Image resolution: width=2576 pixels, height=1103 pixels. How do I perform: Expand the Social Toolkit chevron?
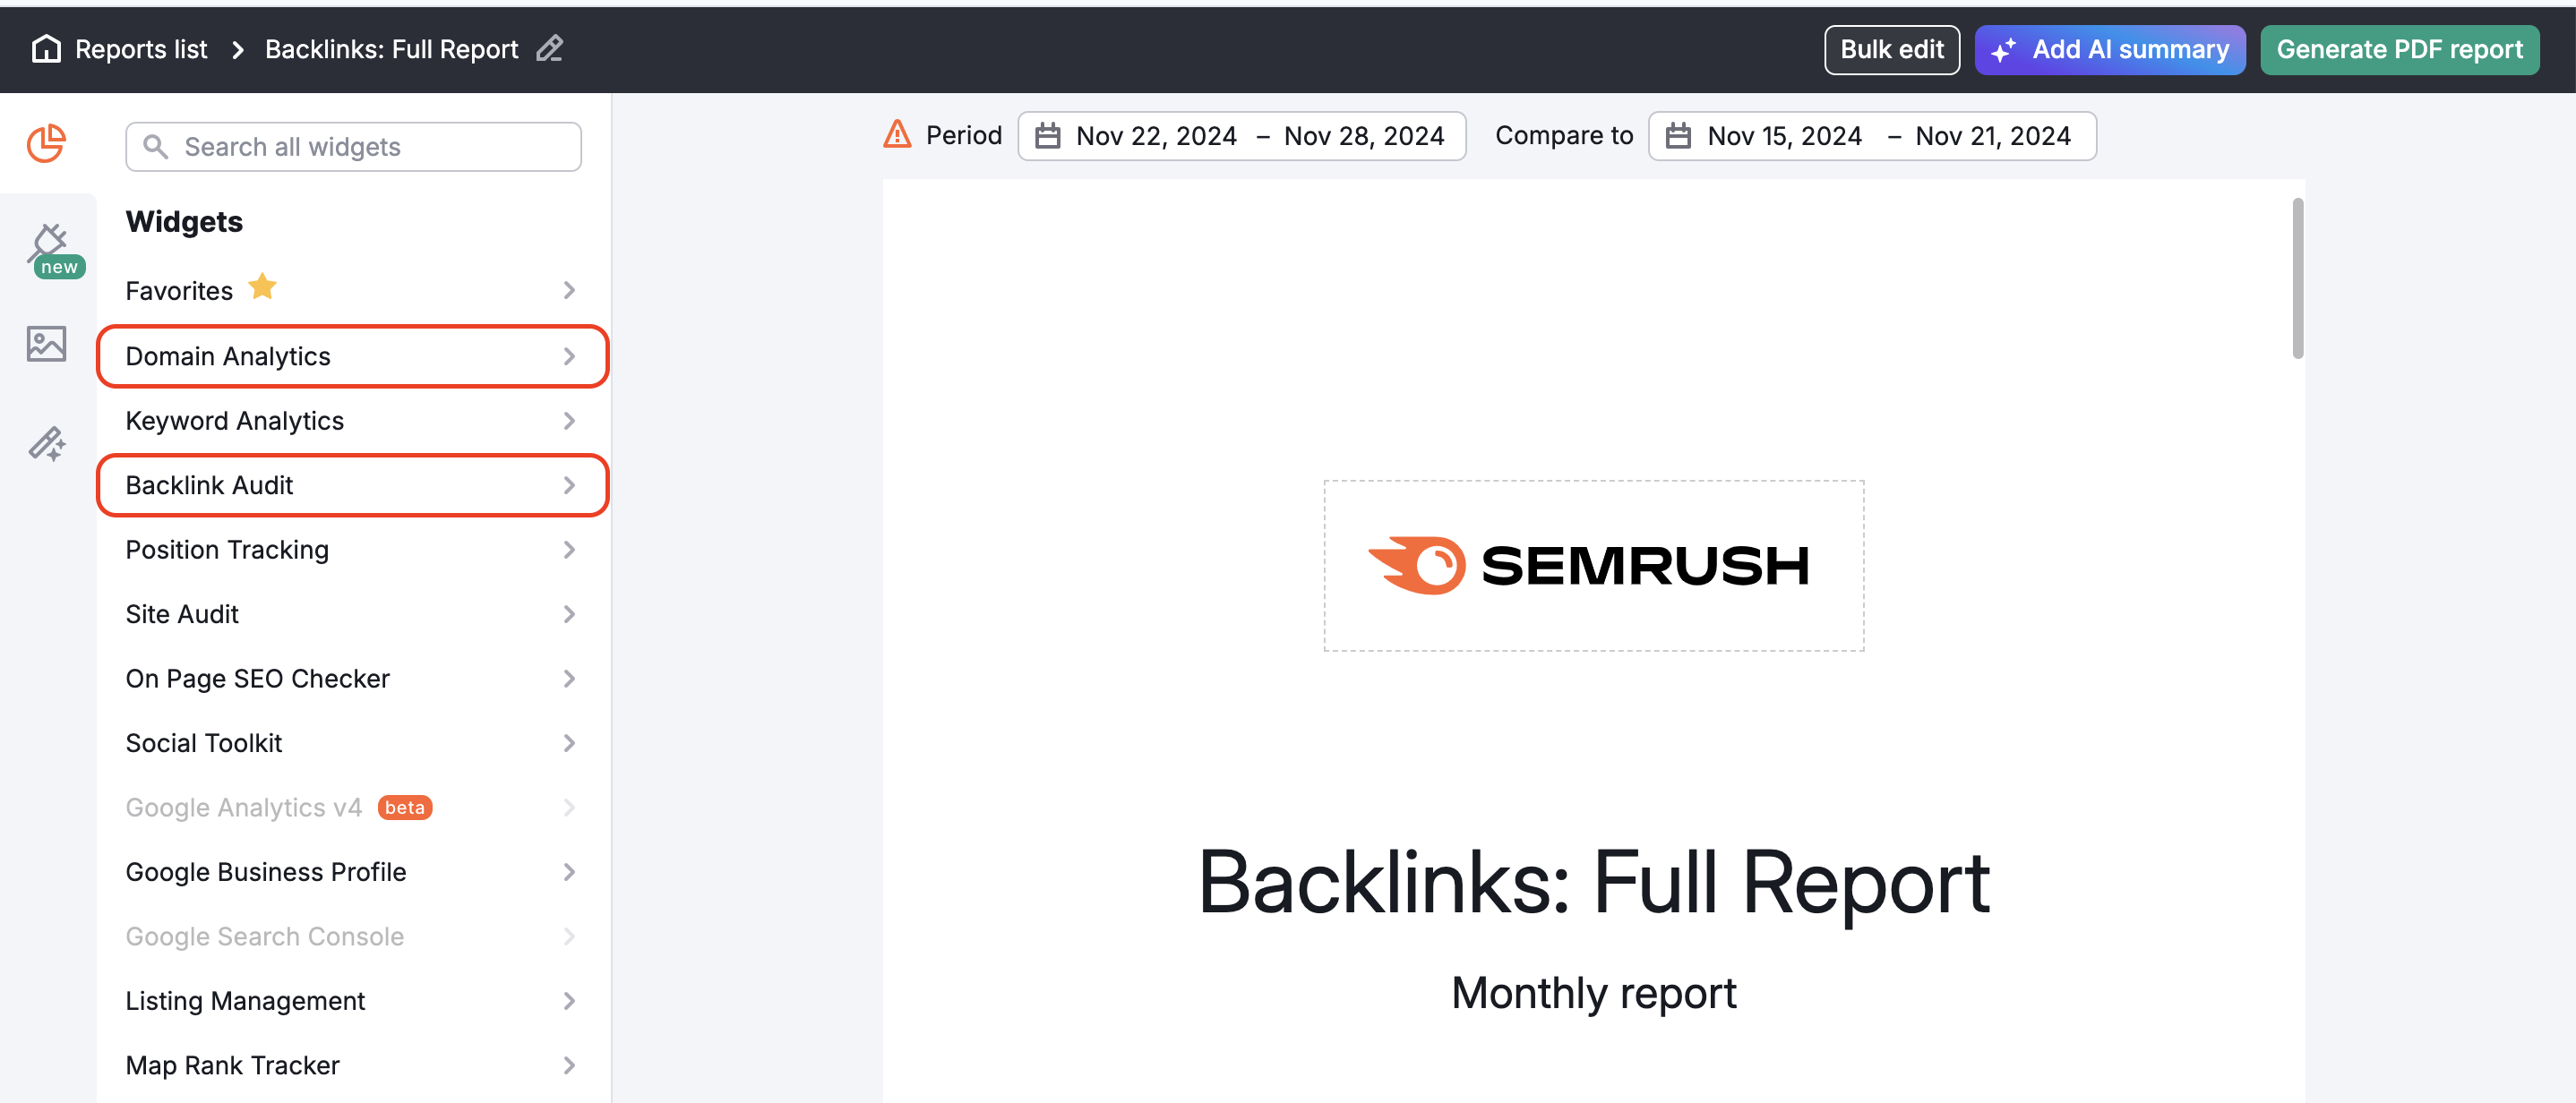click(569, 743)
